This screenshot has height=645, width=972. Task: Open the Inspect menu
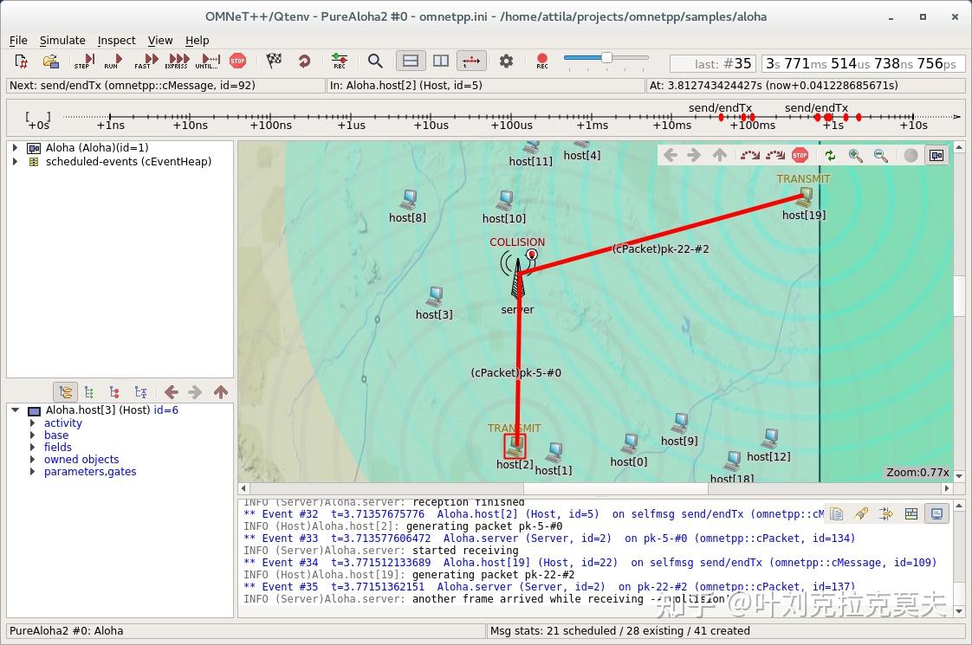117,41
